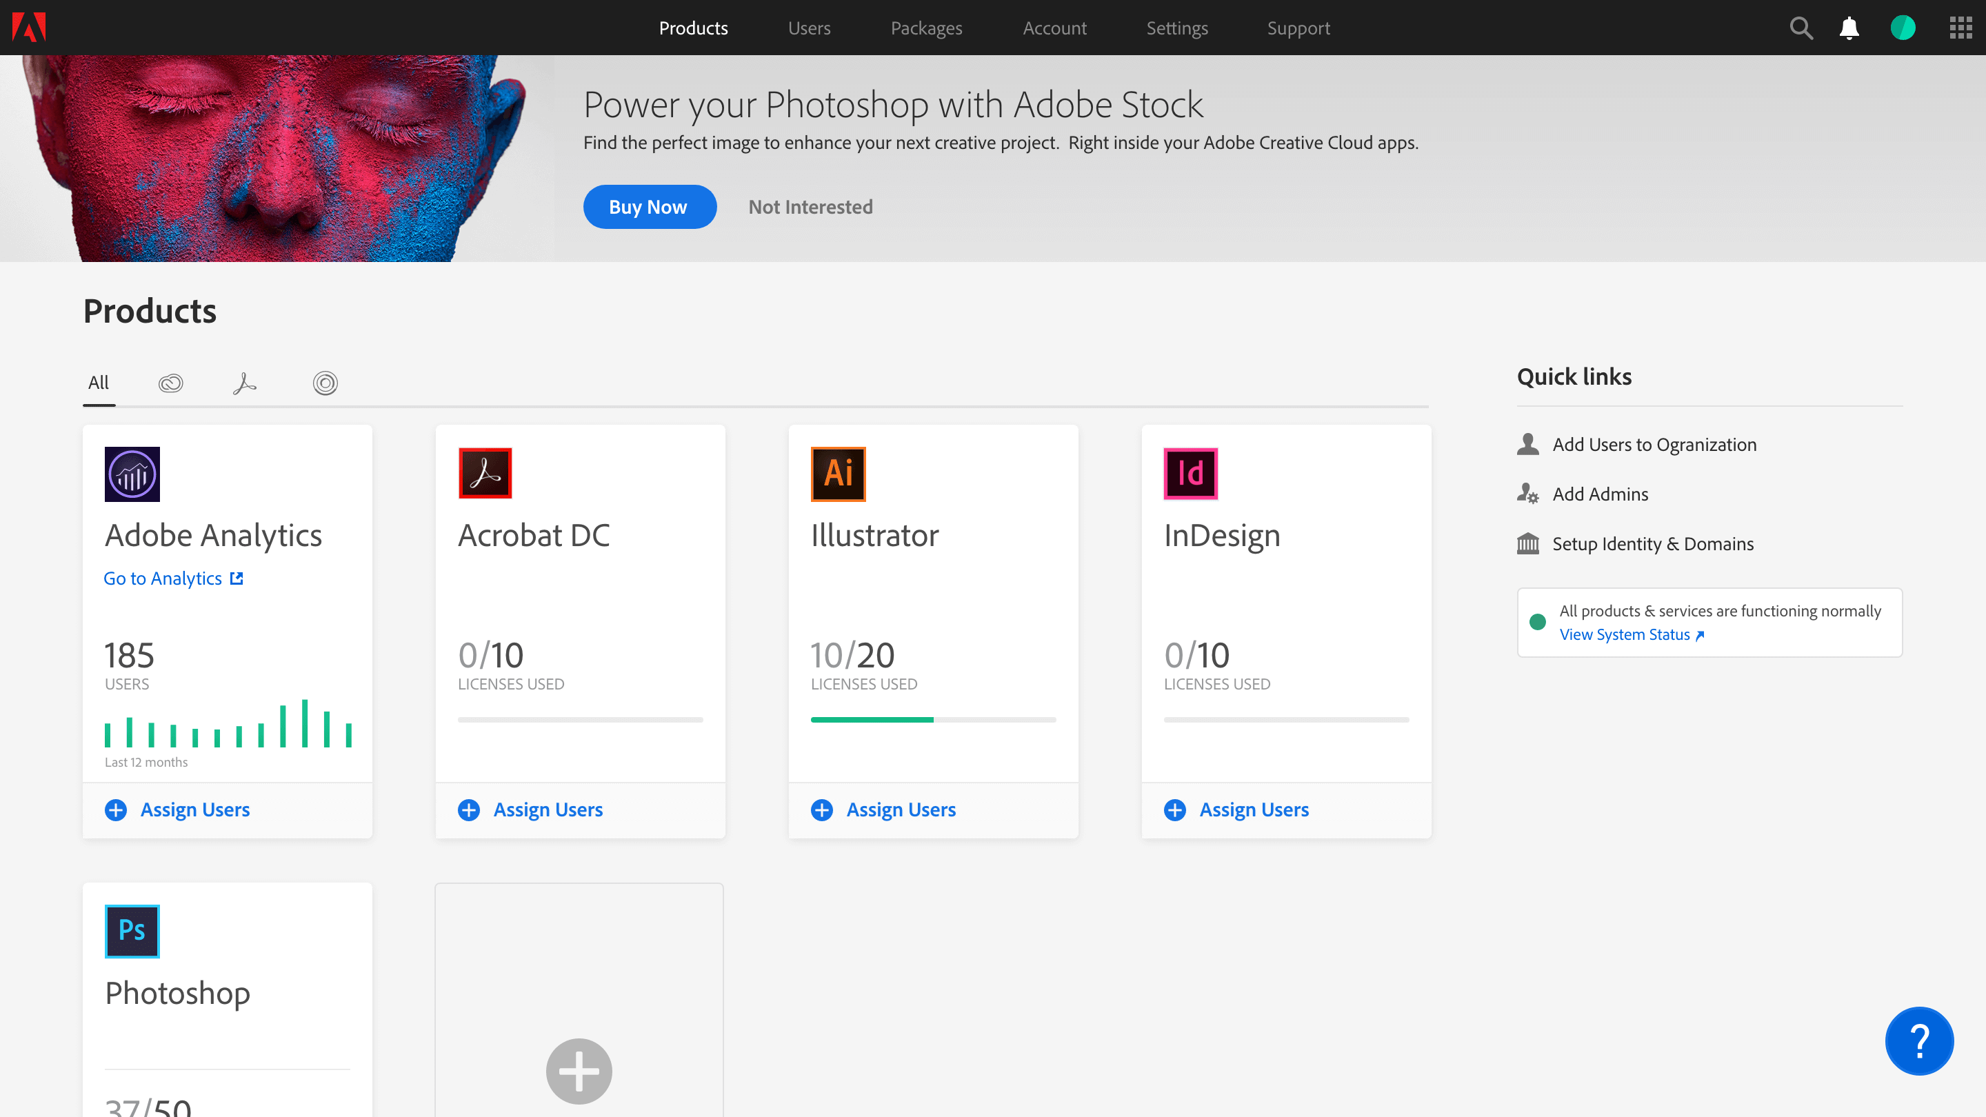Filter products by Acrobat icon tab
Image resolution: width=1986 pixels, height=1117 pixels.
[244, 383]
